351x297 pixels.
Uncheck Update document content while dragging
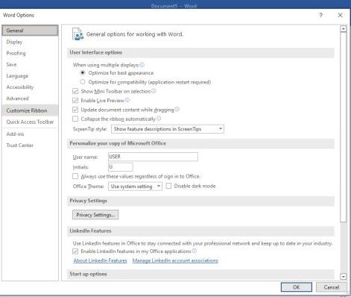(75, 110)
